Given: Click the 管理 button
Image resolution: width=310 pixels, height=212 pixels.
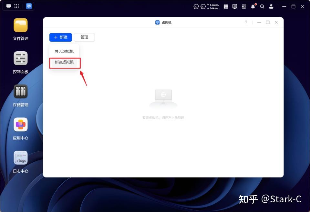Looking at the screenshot, I should (84, 37).
